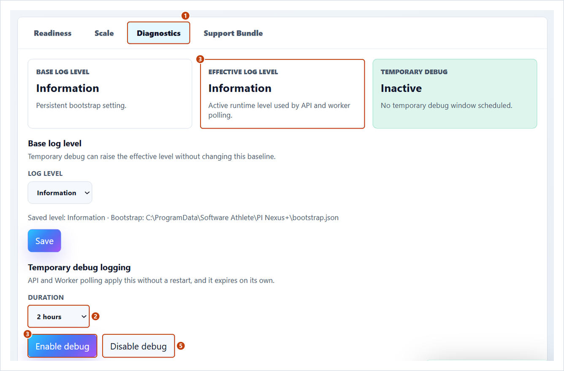Click the Base Log Level card
The image size is (564, 371).
pyautogui.click(x=110, y=94)
